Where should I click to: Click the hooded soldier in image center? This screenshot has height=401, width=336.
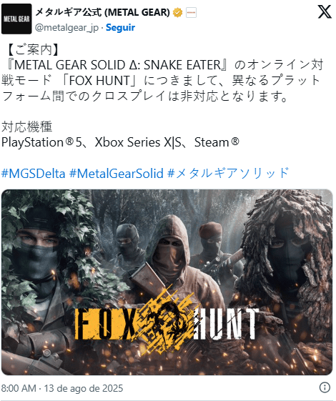coord(170,256)
